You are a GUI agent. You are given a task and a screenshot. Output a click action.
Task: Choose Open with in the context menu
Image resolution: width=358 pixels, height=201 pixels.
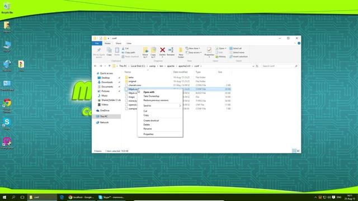pos(149,92)
